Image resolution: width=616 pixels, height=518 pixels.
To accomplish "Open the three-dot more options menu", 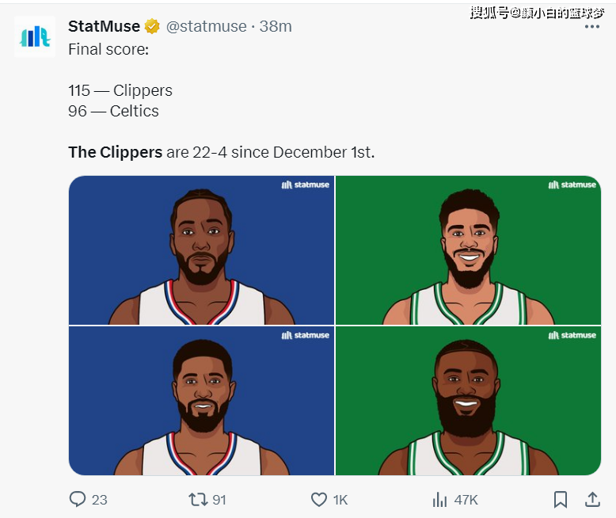I will tap(592, 27).
